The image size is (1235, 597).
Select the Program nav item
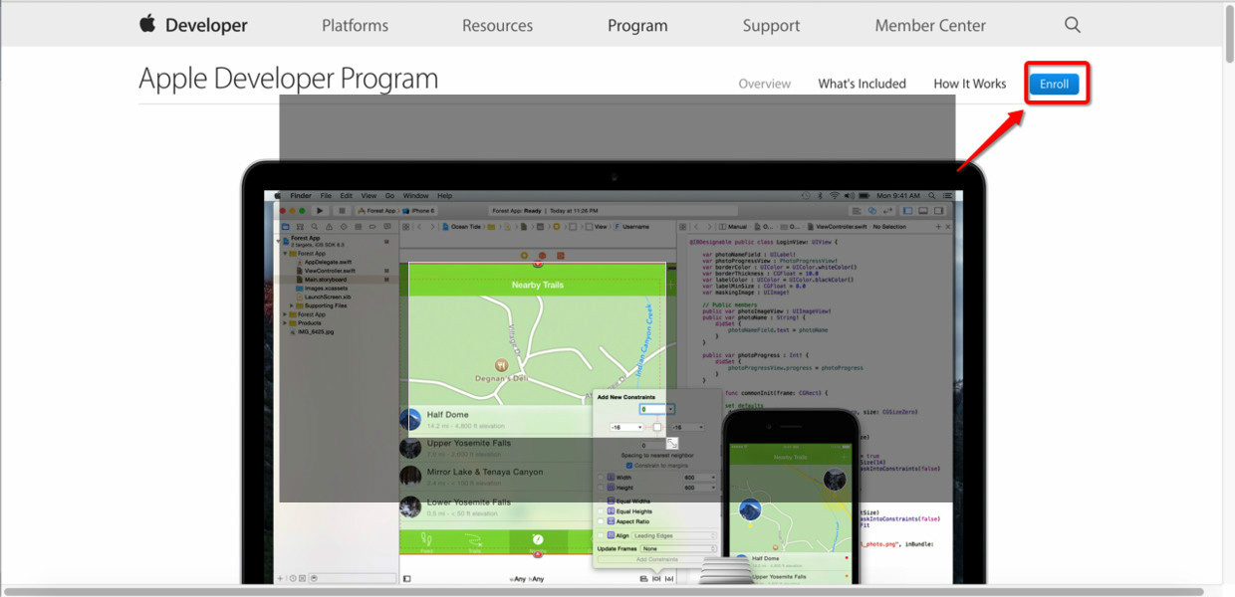pyautogui.click(x=637, y=26)
